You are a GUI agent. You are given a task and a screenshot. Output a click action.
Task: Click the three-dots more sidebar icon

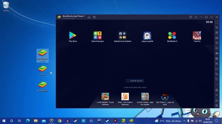coord(217,84)
